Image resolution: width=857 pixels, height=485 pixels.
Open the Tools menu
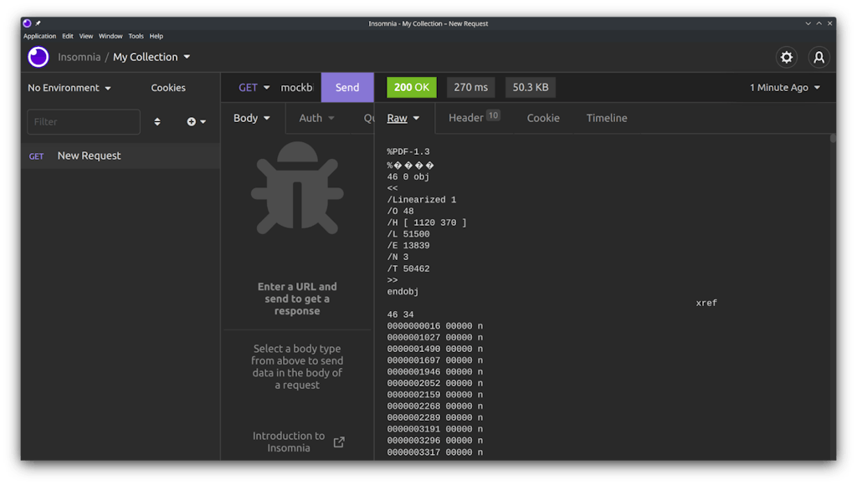[136, 37]
